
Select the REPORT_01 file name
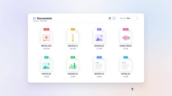tap(99, 74)
